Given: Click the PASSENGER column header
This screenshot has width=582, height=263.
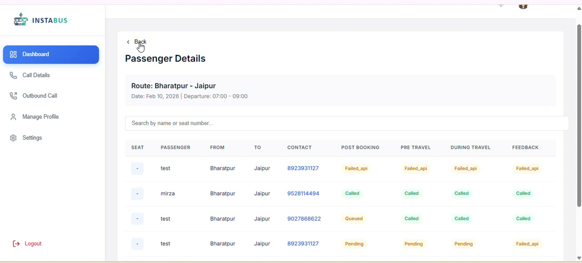Looking at the screenshot, I should [176, 147].
